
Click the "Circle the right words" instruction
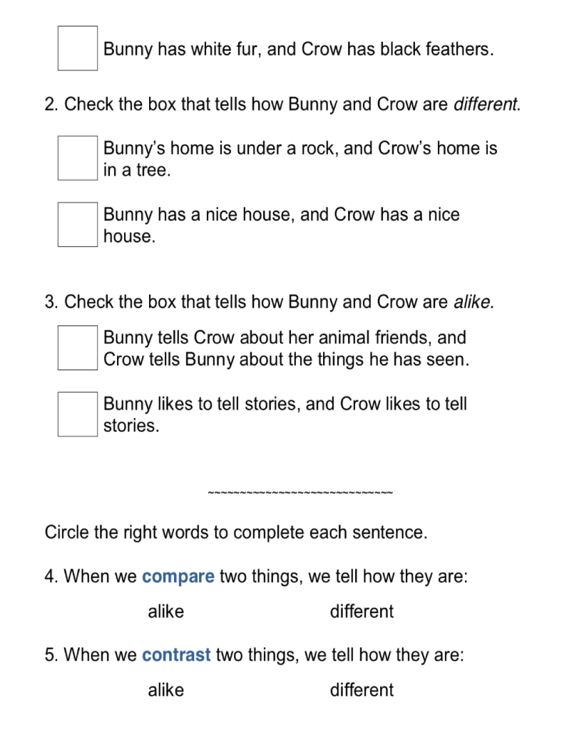tap(235, 533)
